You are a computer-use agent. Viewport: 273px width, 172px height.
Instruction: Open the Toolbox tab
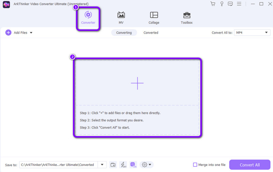187,18
